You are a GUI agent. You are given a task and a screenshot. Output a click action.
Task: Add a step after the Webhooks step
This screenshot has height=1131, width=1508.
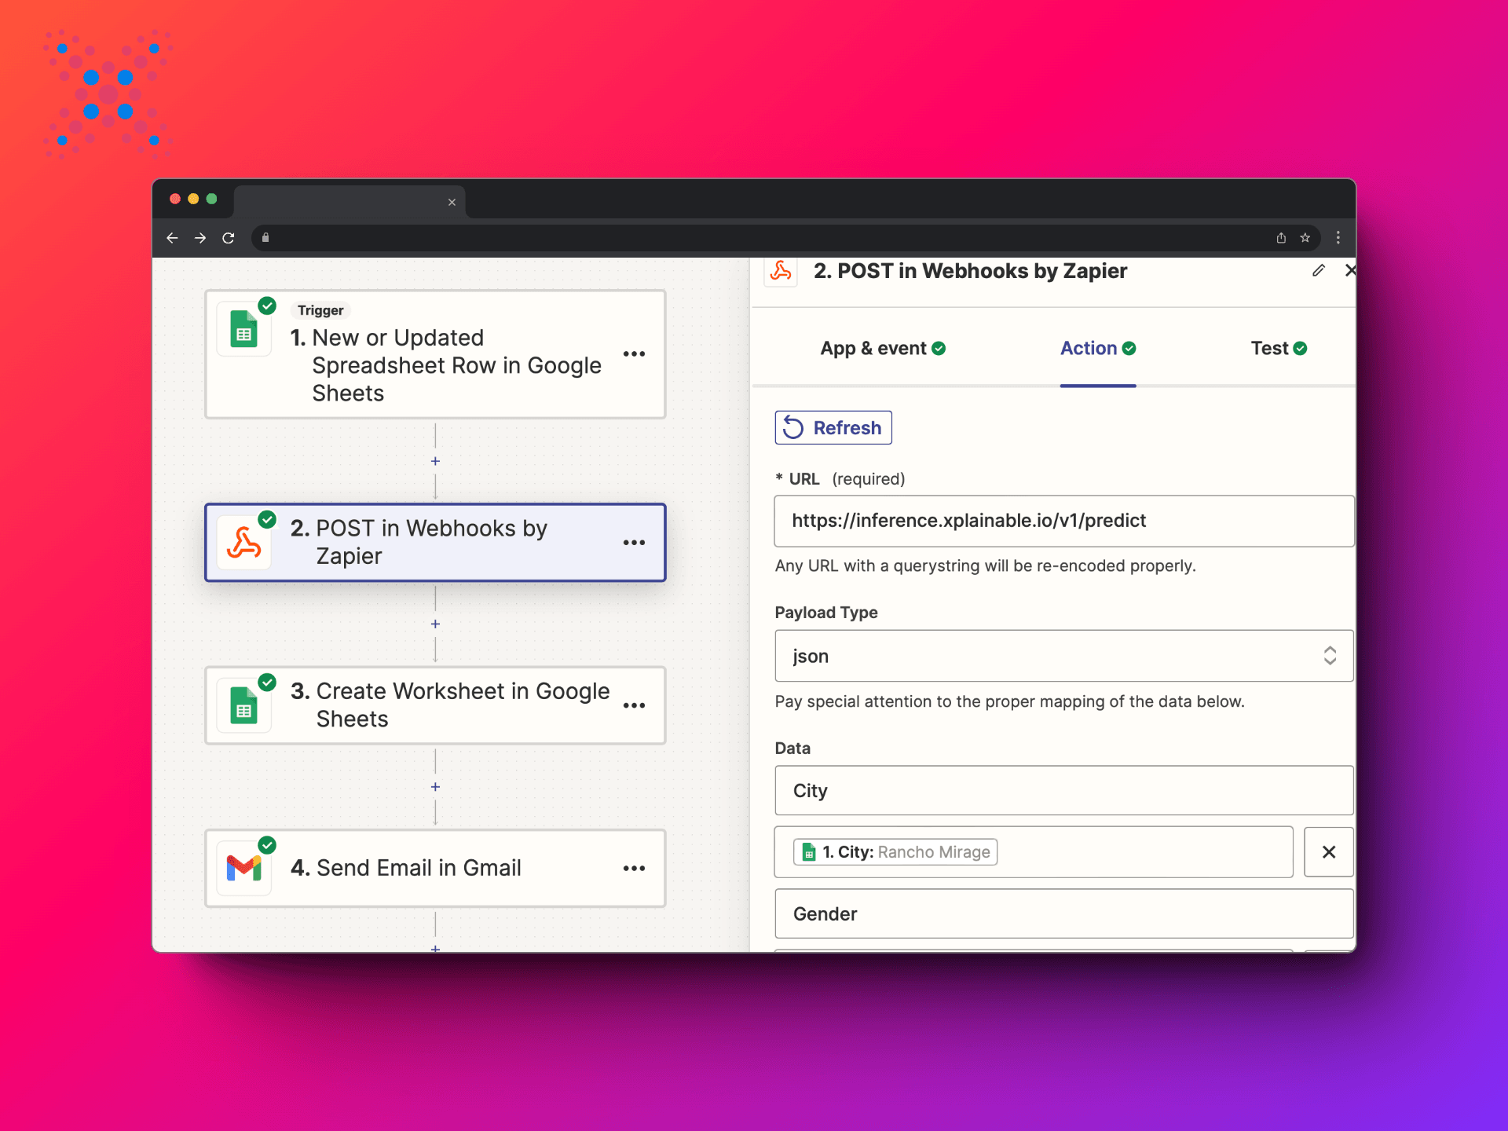coord(435,624)
